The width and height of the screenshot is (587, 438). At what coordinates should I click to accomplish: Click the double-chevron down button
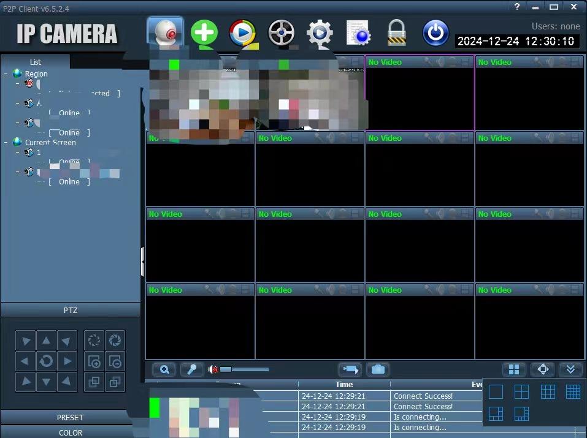coord(570,369)
